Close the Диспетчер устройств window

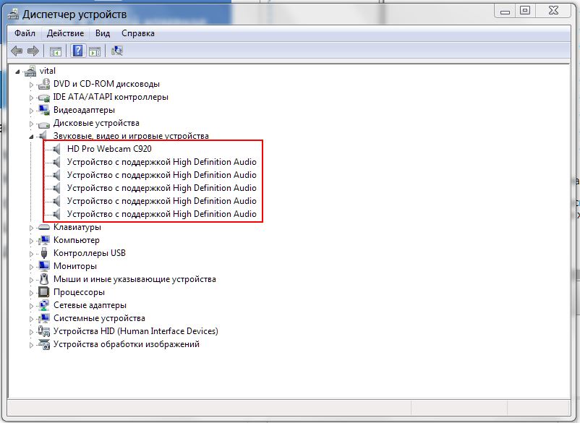pos(553,11)
